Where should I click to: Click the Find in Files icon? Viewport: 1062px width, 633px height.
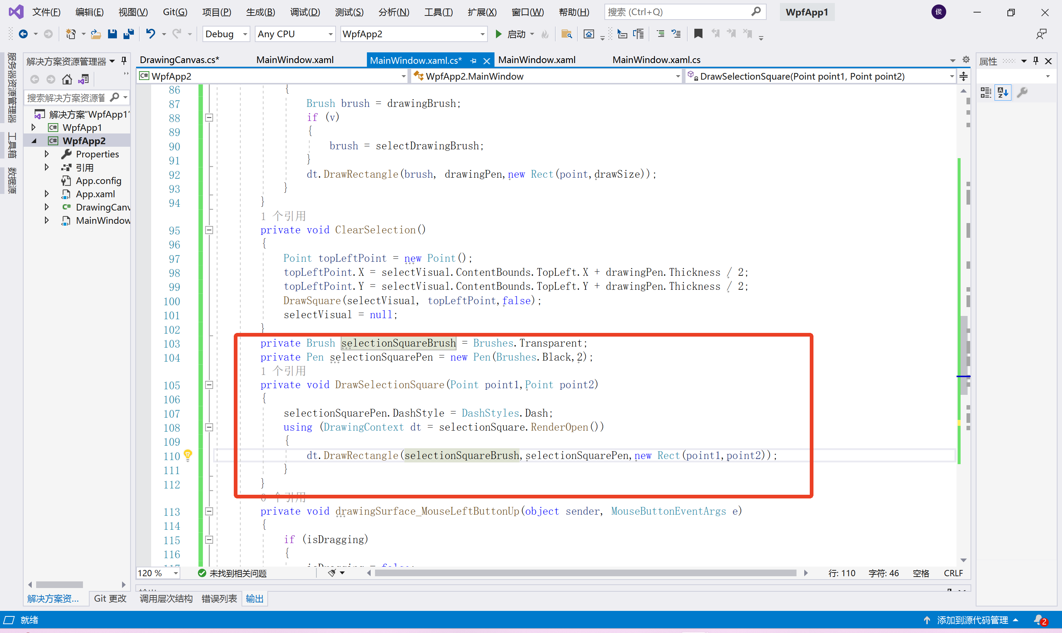coord(566,34)
